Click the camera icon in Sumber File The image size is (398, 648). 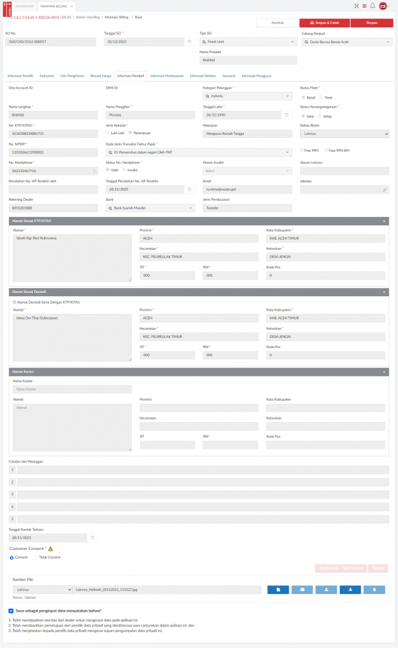click(x=302, y=589)
